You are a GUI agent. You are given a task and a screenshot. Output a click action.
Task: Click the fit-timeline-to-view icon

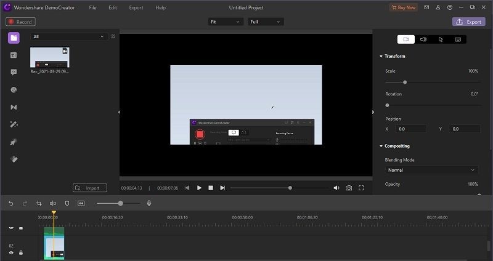coord(81,204)
